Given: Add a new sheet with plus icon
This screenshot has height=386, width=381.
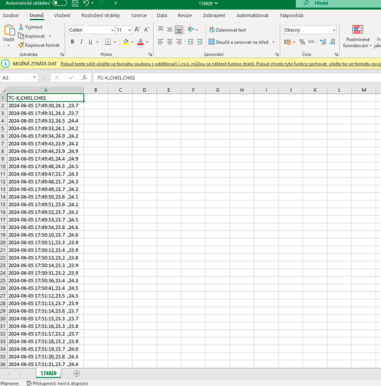Looking at the screenshot, I should [77, 373].
